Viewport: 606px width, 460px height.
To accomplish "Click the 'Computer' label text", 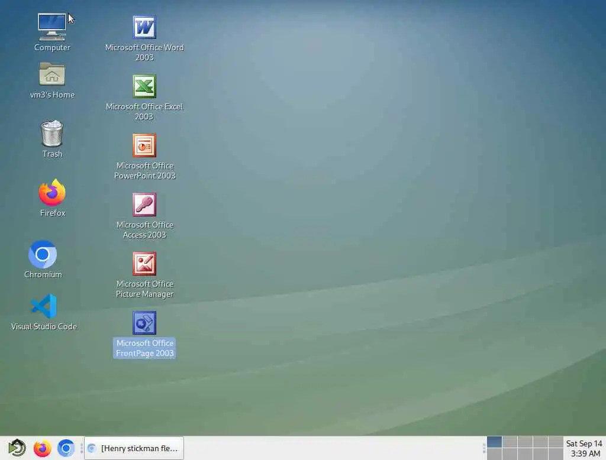I will coord(52,47).
